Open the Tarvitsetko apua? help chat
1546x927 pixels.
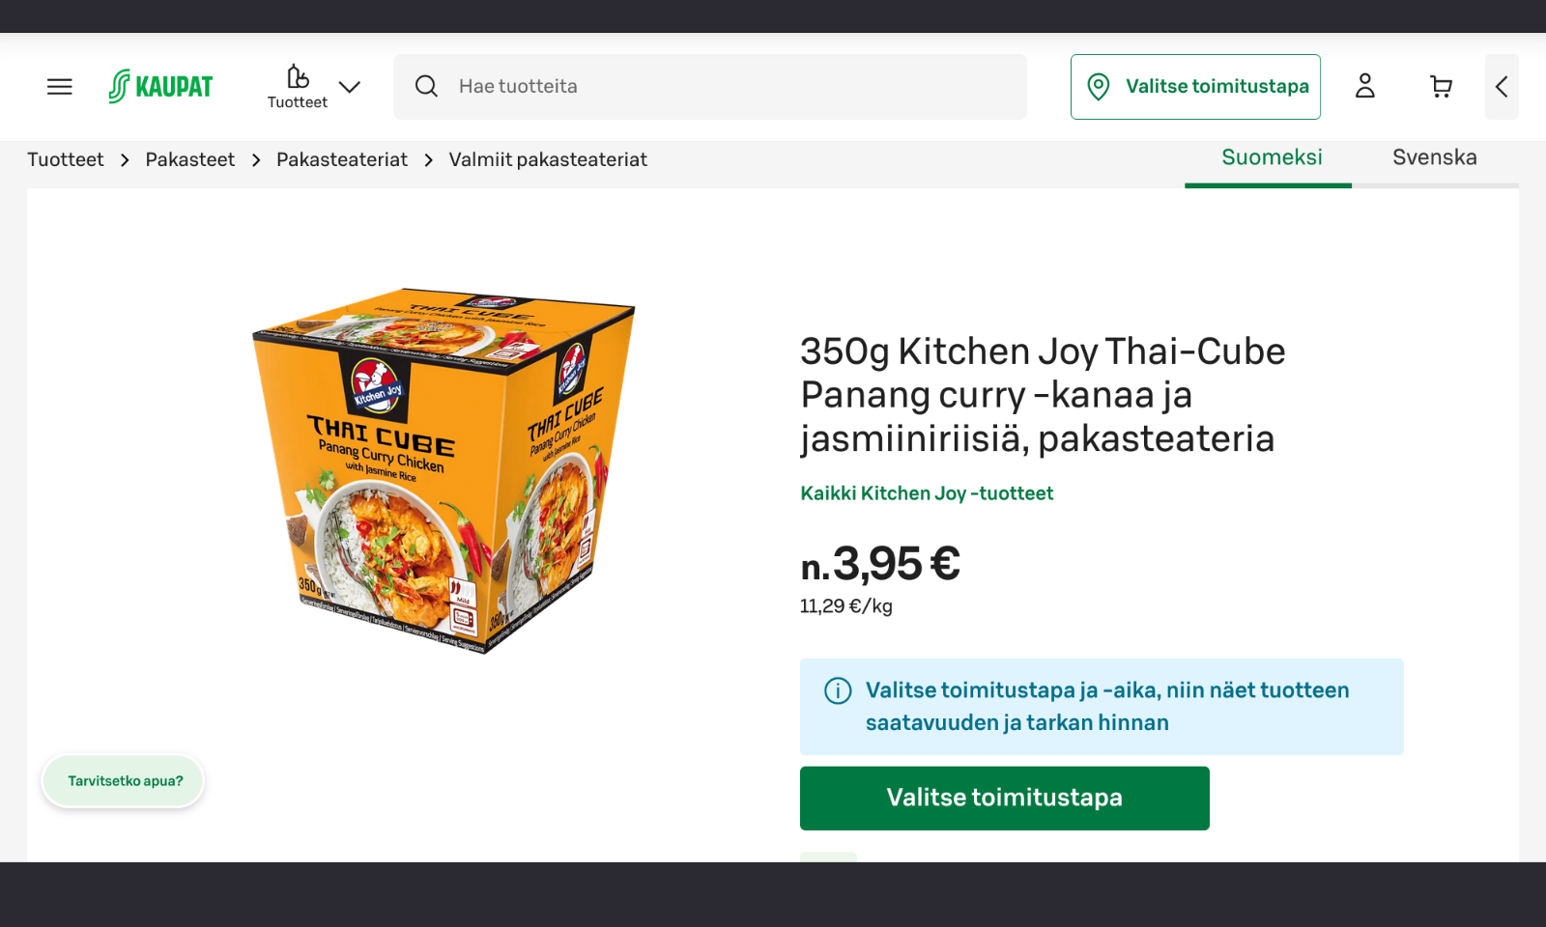point(125,781)
